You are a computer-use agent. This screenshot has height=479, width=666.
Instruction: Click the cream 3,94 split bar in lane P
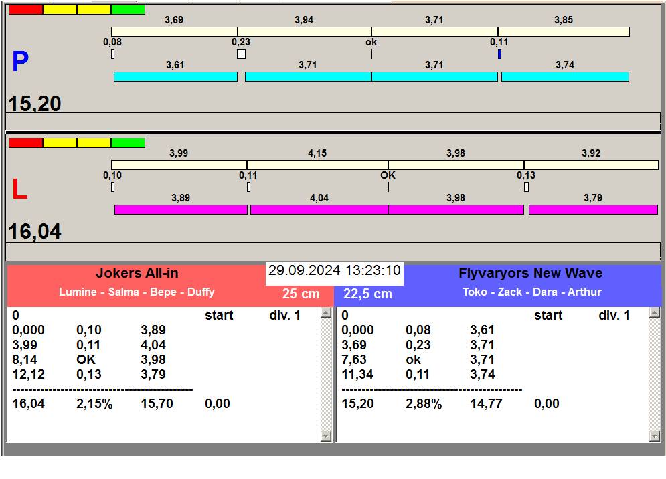(304, 32)
